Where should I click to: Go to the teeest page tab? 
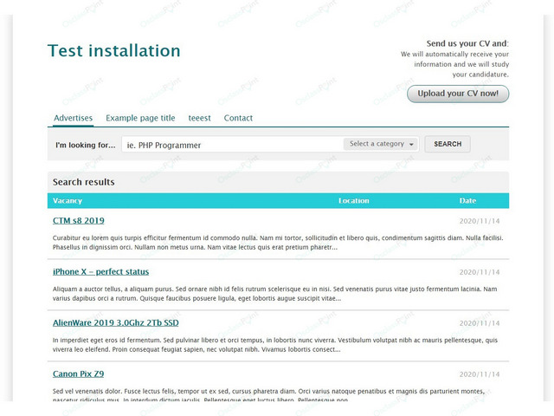point(199,118)
